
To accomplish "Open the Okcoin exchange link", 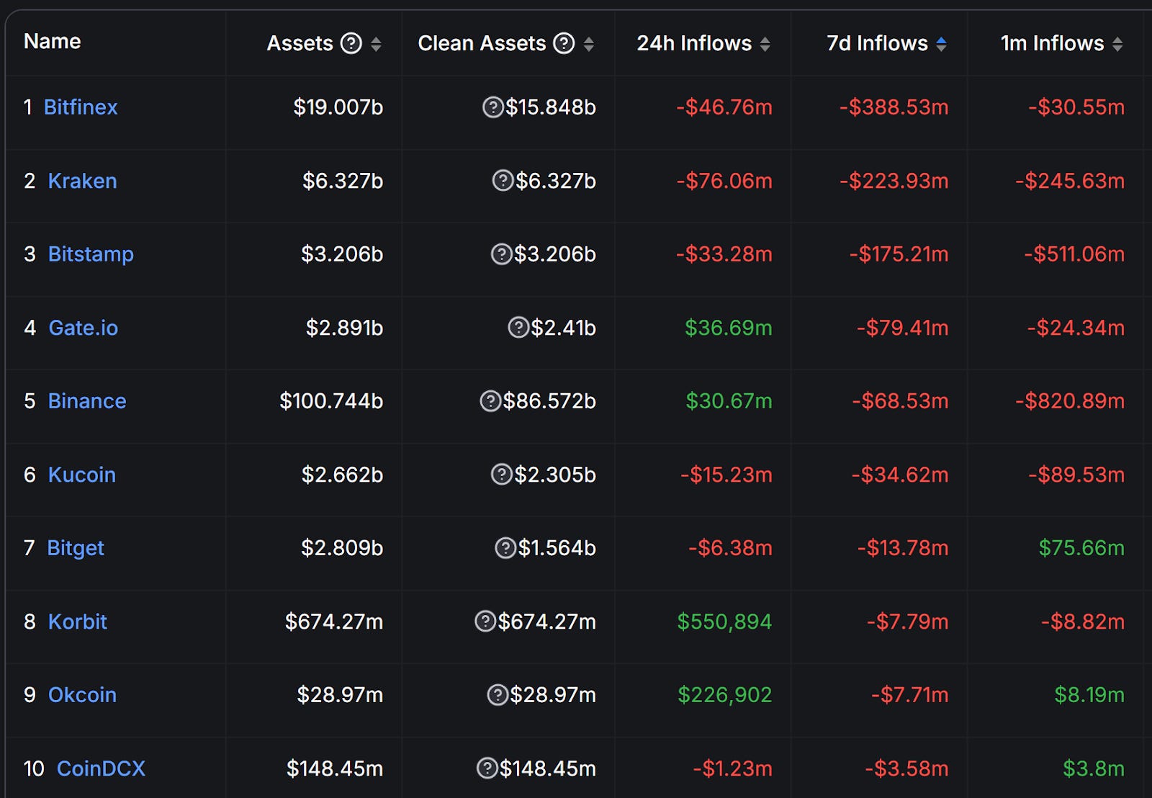I will coord(82,695).
